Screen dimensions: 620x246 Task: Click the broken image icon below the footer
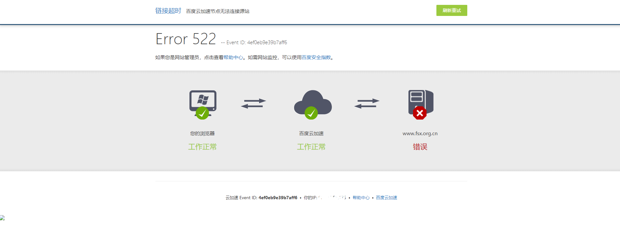(x=2, y=218)
